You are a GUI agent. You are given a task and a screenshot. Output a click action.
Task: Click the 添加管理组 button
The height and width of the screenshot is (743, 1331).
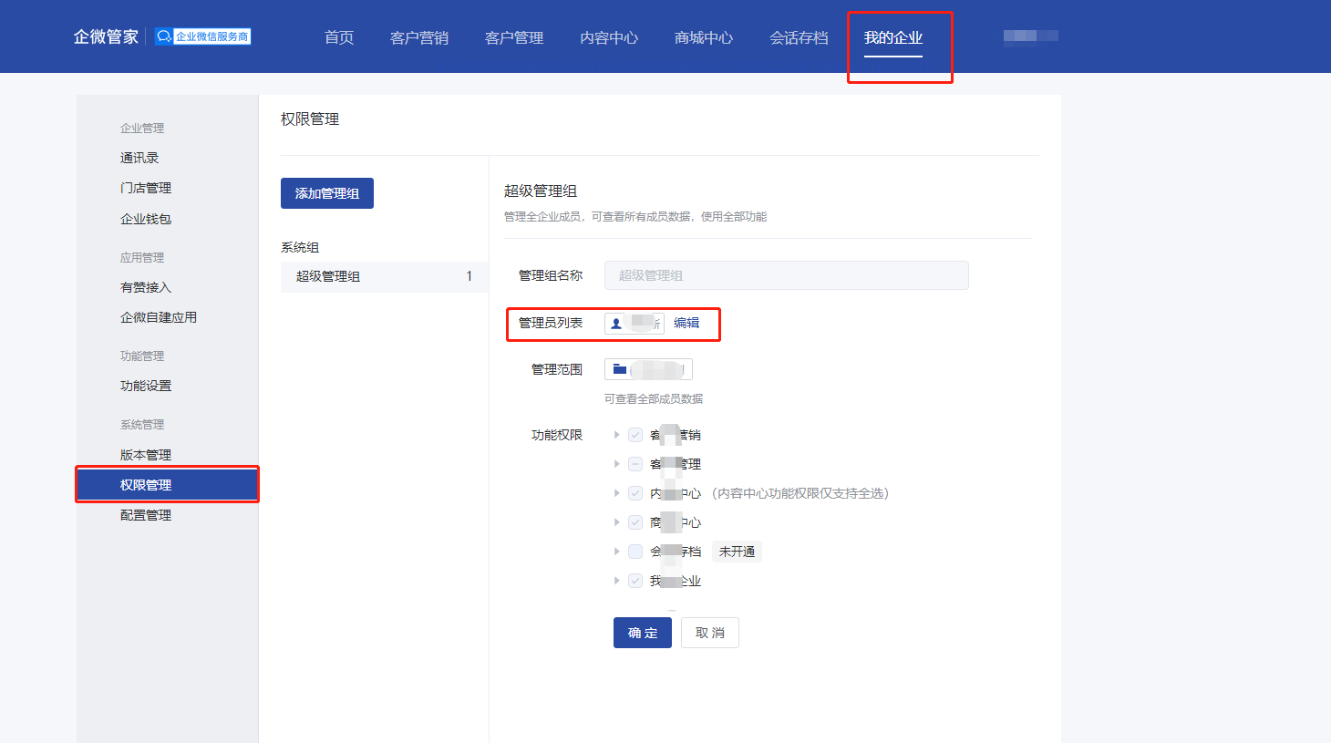click(327, 193)
